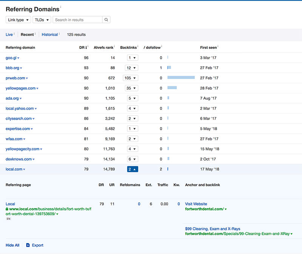Open the wfaa.com domain link

[14, 139]
